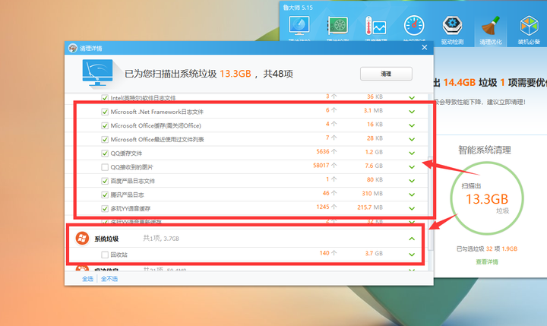
Task: Click the 腾讯产品日志 label
Action: coord(128,195)
